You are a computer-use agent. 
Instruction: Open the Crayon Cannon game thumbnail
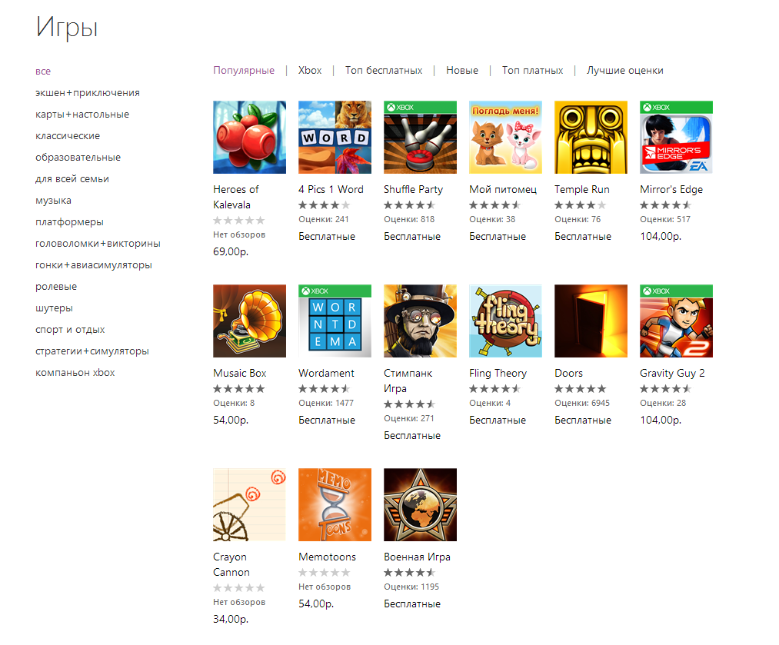click(249, 504)
